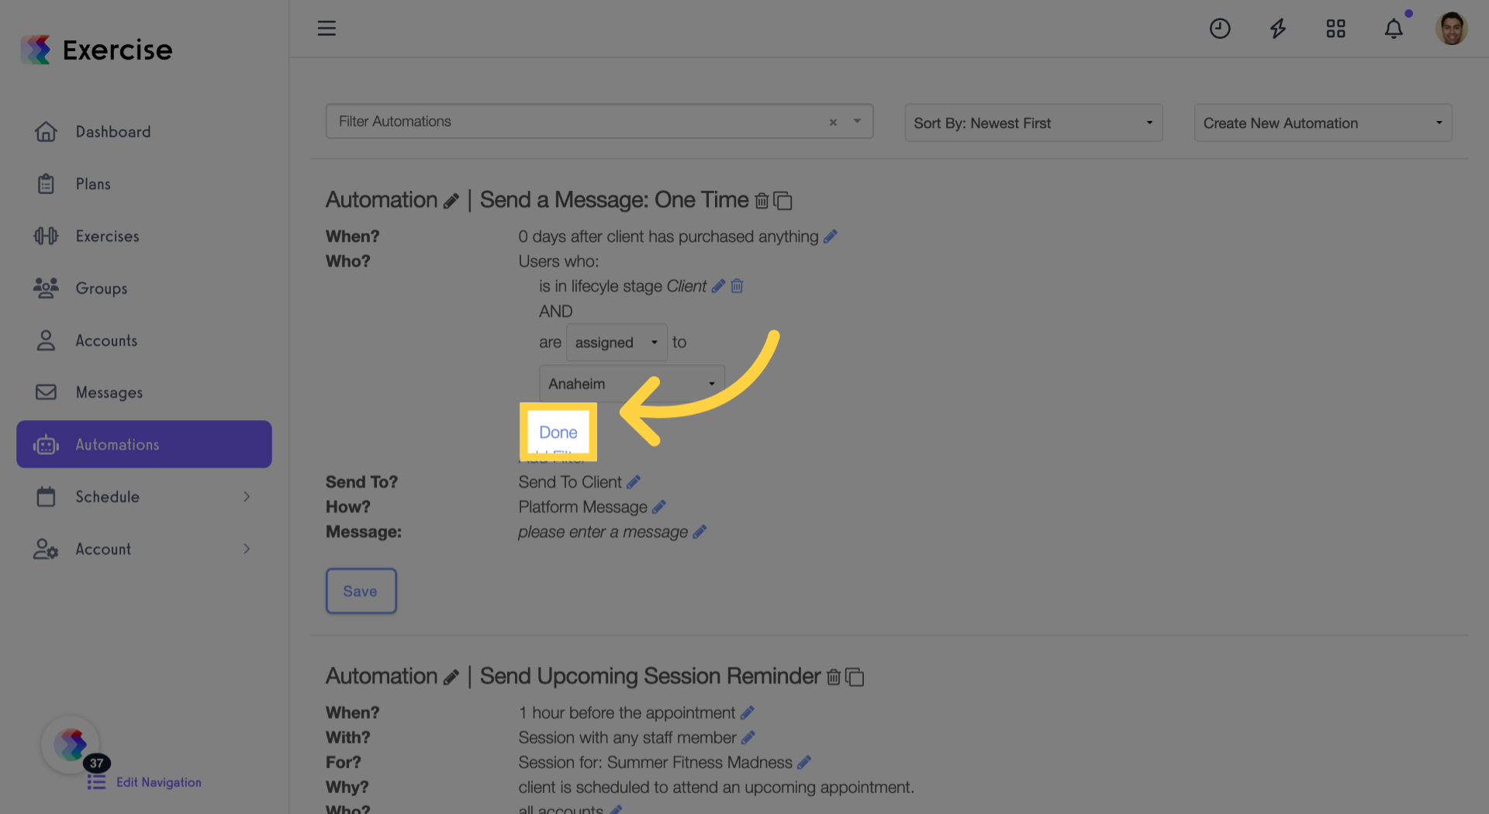1489x814 pixels.
Task: Edit 1 hour before appointment timing
Action: [748, 713]
